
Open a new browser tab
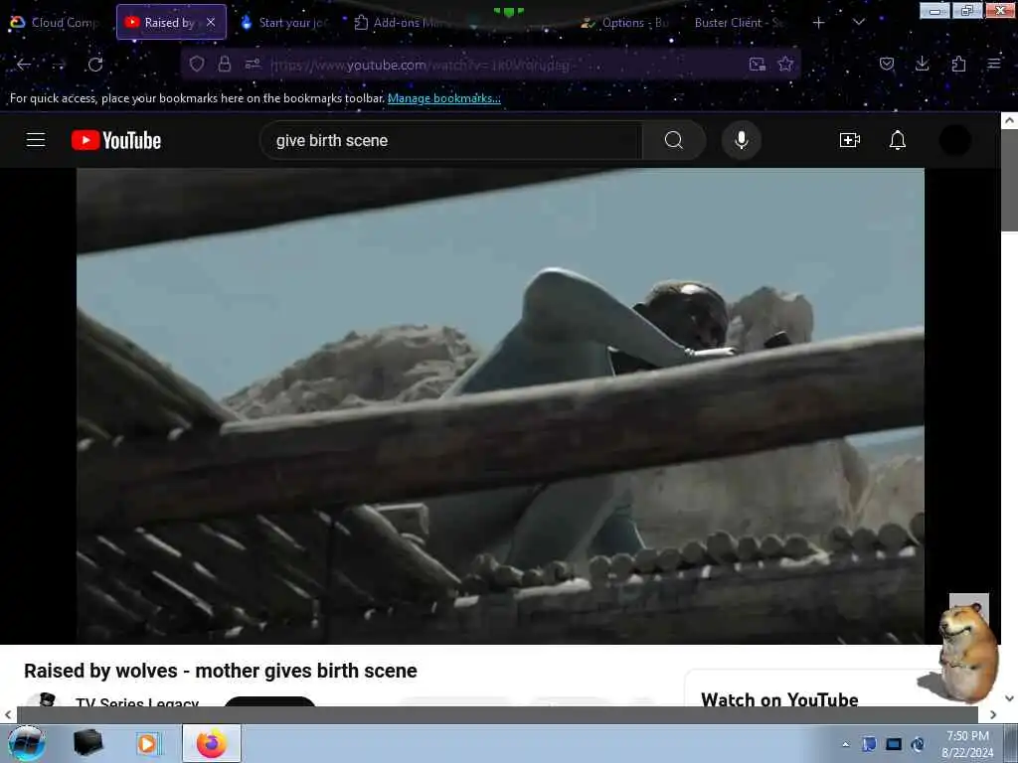click(819, 23)
